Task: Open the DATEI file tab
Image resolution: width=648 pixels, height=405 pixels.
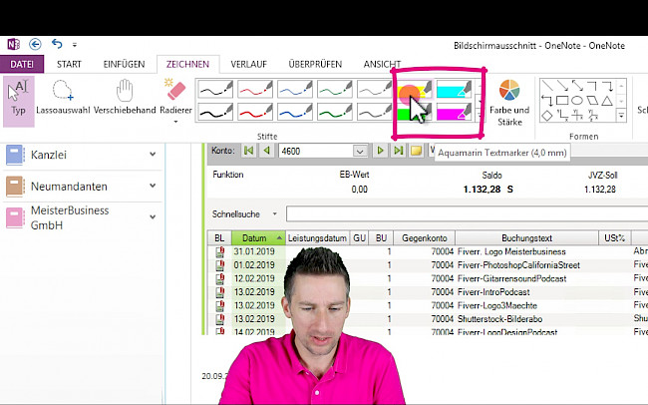Action: click(22, 64)
